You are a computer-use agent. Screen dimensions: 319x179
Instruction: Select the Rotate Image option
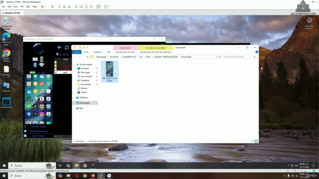[38, 126]
